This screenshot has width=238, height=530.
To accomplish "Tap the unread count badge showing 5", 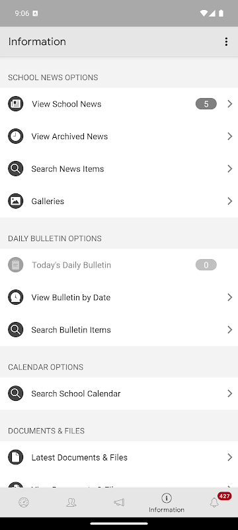I will pos(206,104).
